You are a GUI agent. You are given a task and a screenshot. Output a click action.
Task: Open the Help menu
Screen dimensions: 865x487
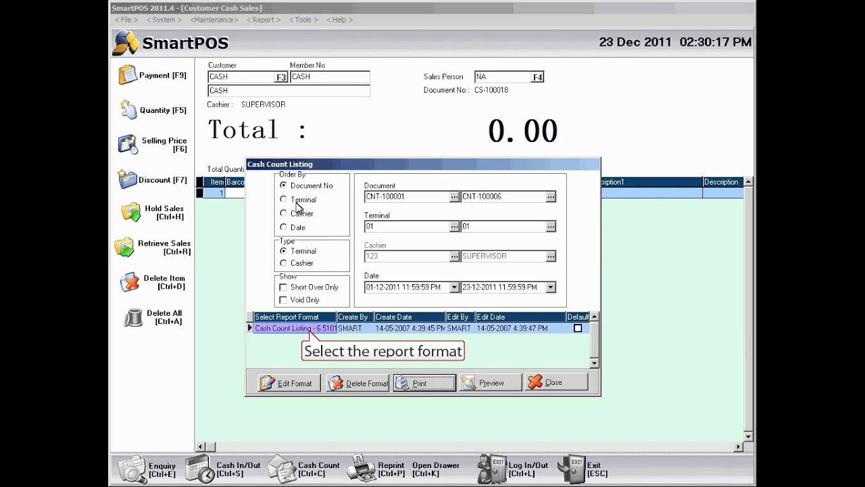(339, 20)
